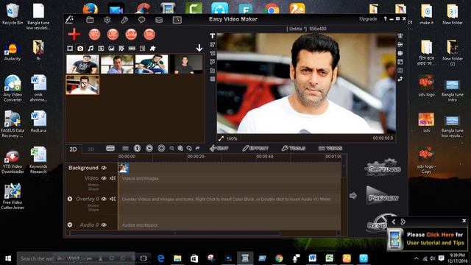The width and height of the screenshot is (471, 265).
Task: Open the Effect menu on timeline toolbar
Action: point(255,148)
